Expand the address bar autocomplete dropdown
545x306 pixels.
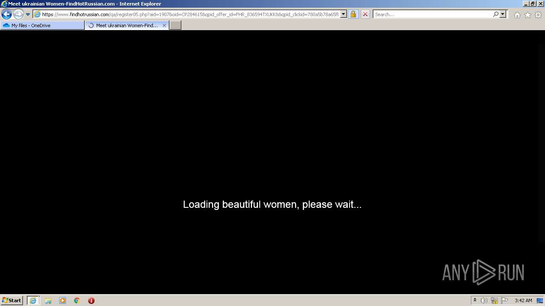344,14
